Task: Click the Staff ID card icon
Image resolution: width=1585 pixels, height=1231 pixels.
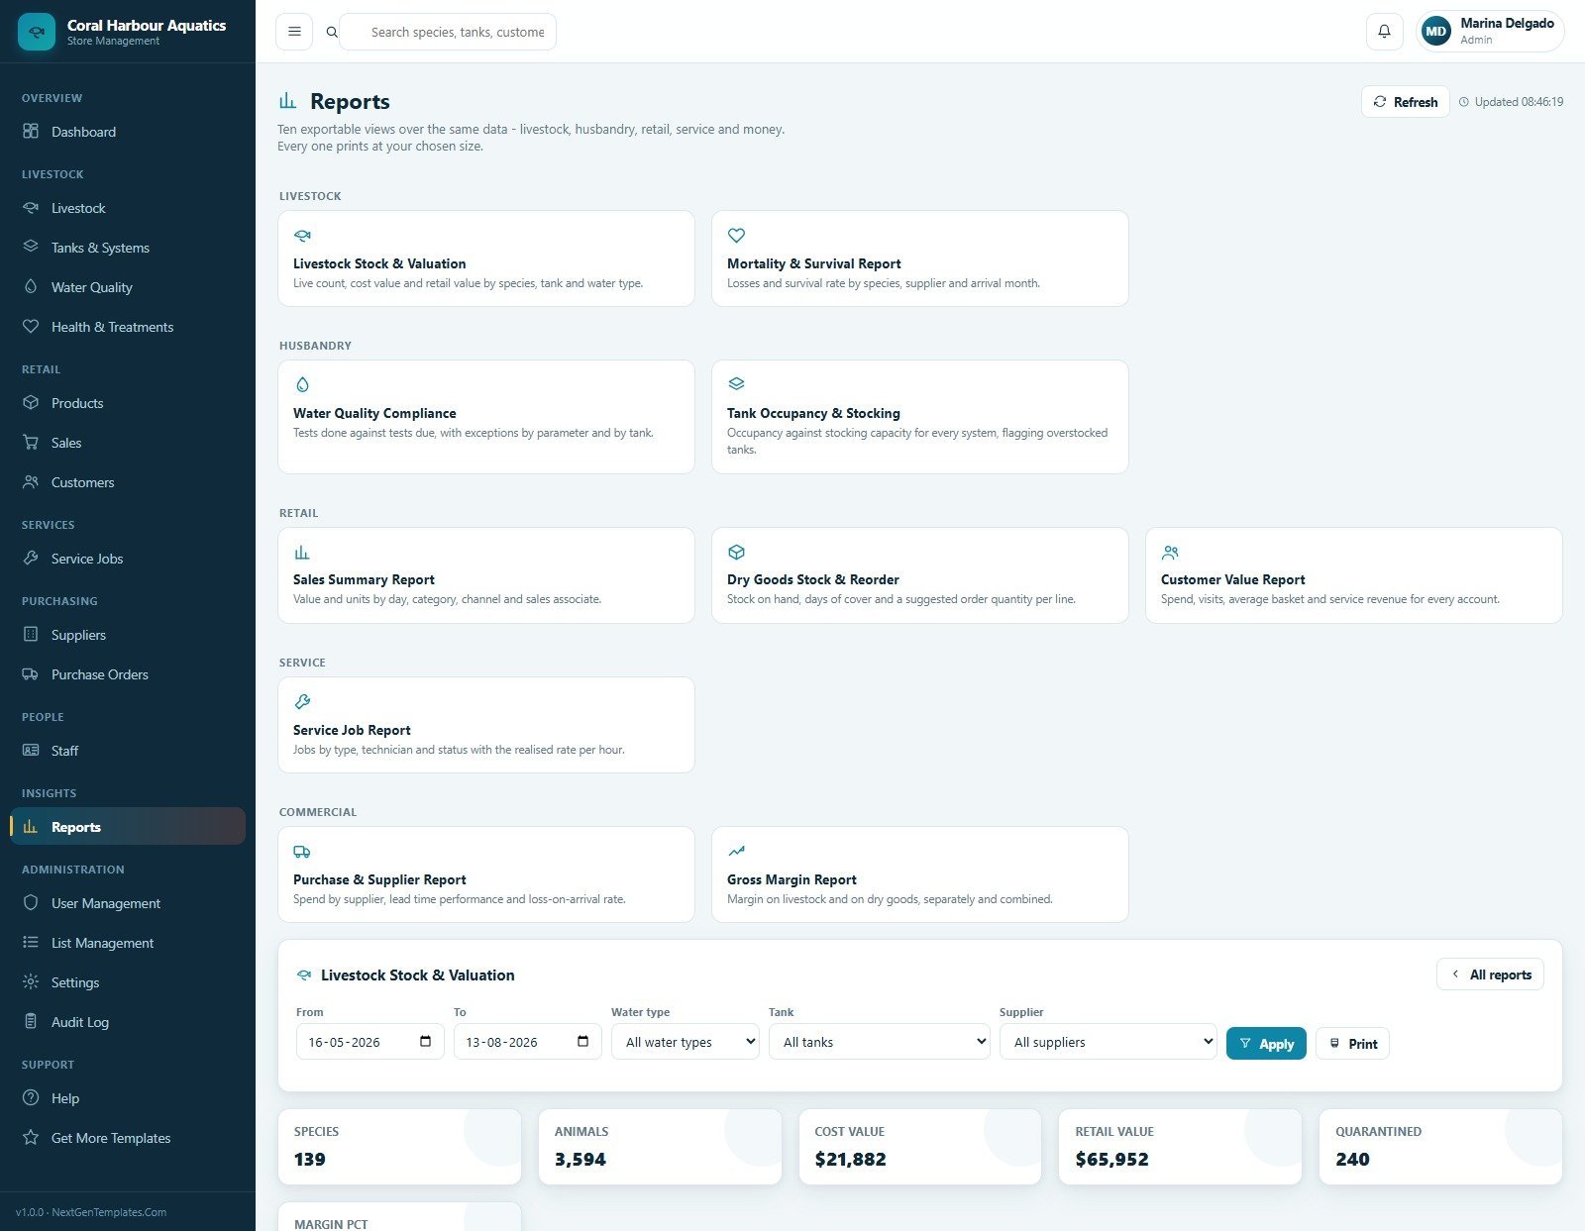Action: (31, 750)
